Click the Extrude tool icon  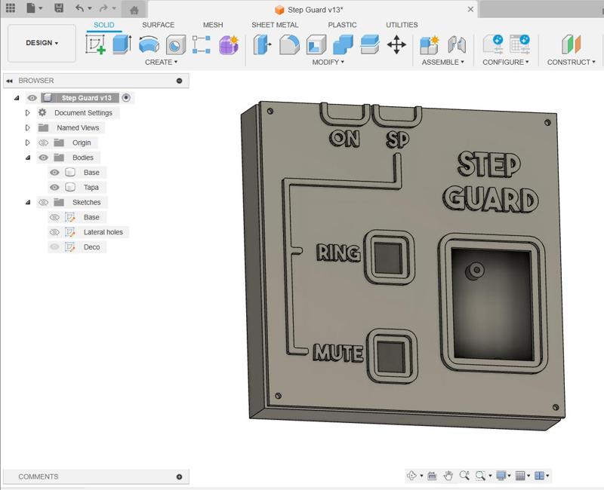click(x=122, y=44)
